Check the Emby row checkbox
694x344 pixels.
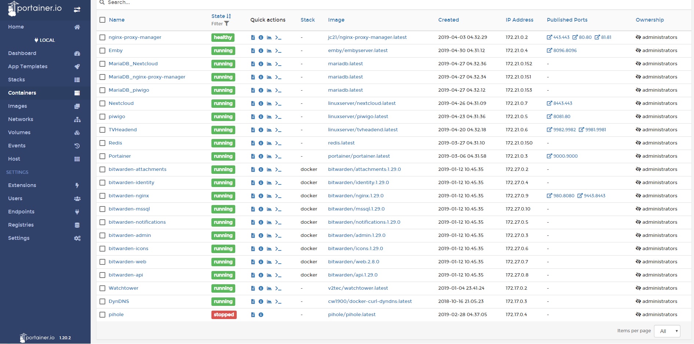102,51
